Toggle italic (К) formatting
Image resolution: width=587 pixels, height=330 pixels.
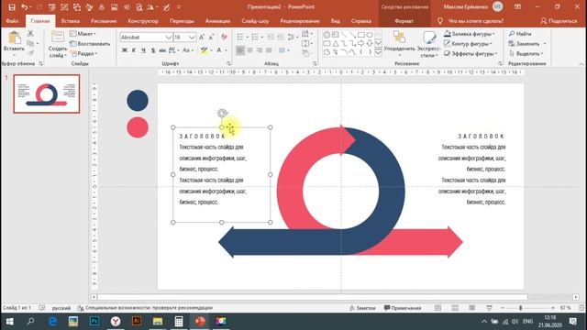pos(134,50)
